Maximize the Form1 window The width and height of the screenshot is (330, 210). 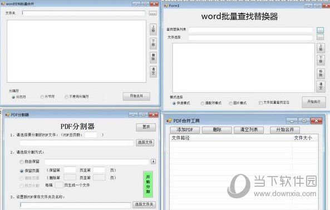318,6
